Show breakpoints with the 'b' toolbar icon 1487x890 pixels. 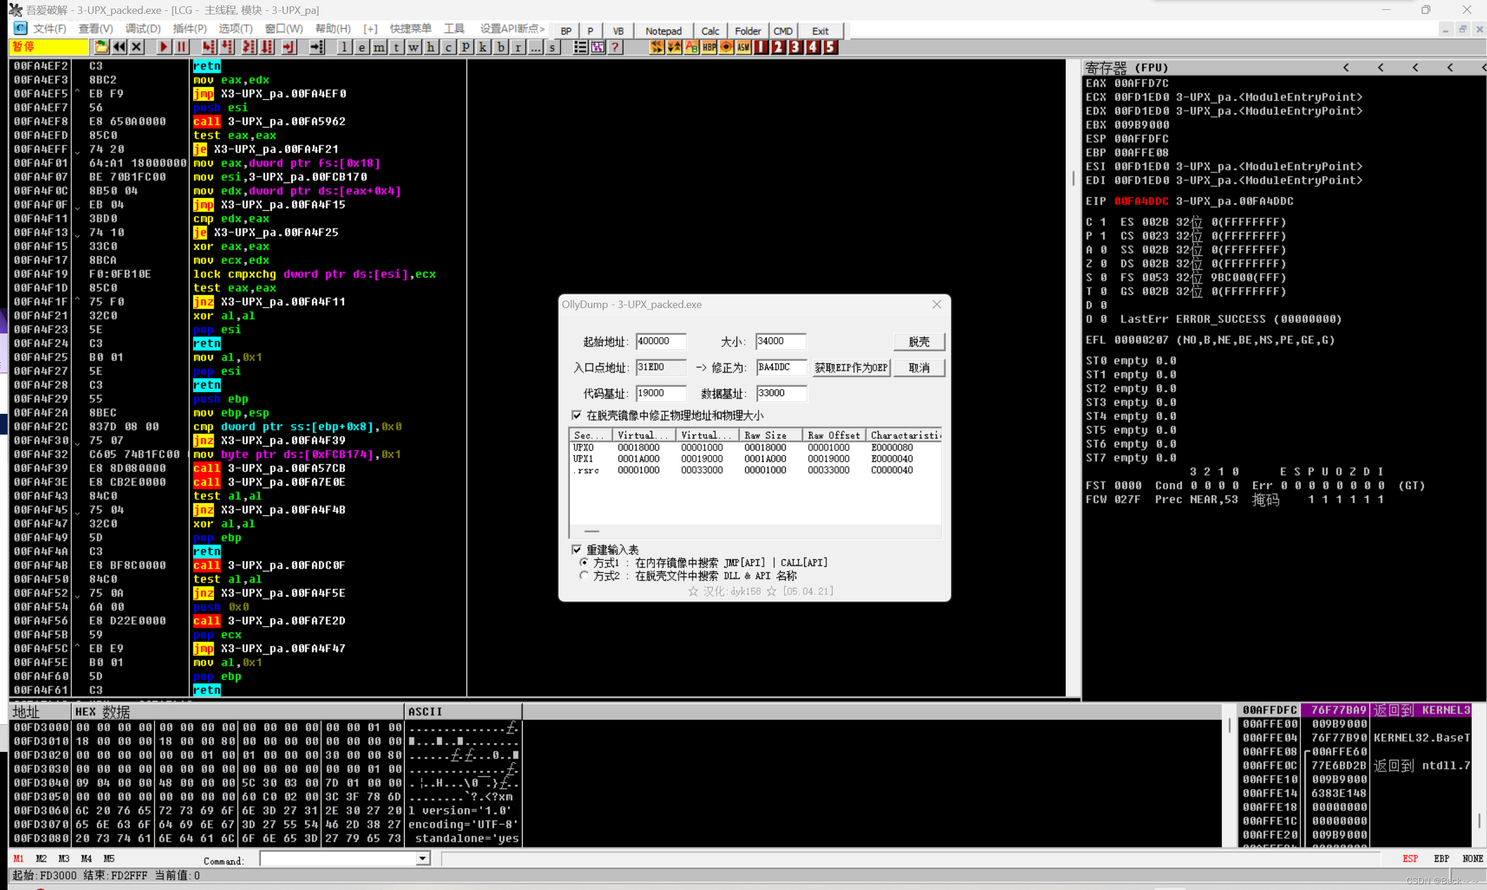coord(501,47)
